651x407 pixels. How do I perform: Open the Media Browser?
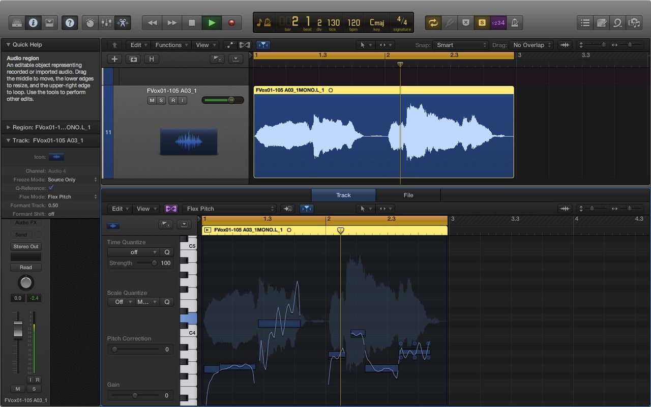point(634,22)
